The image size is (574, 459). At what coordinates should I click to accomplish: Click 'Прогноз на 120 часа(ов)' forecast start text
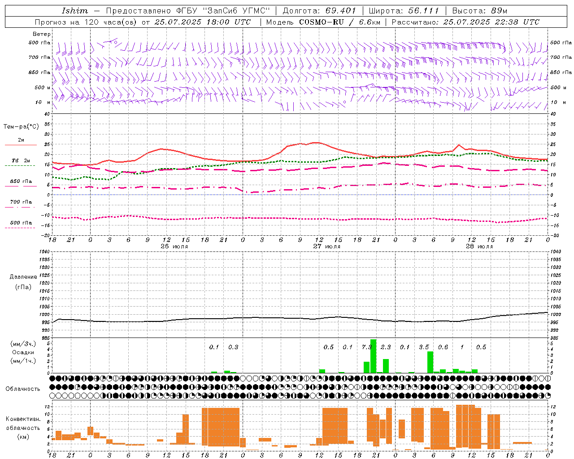click(86, 22)
